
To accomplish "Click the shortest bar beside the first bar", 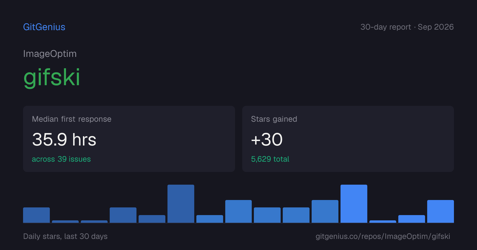I will 65,221.
